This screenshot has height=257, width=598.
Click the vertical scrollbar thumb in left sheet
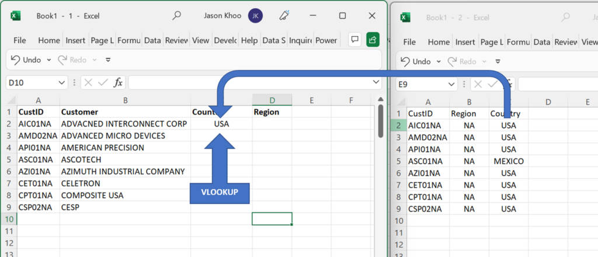[380, 121]
